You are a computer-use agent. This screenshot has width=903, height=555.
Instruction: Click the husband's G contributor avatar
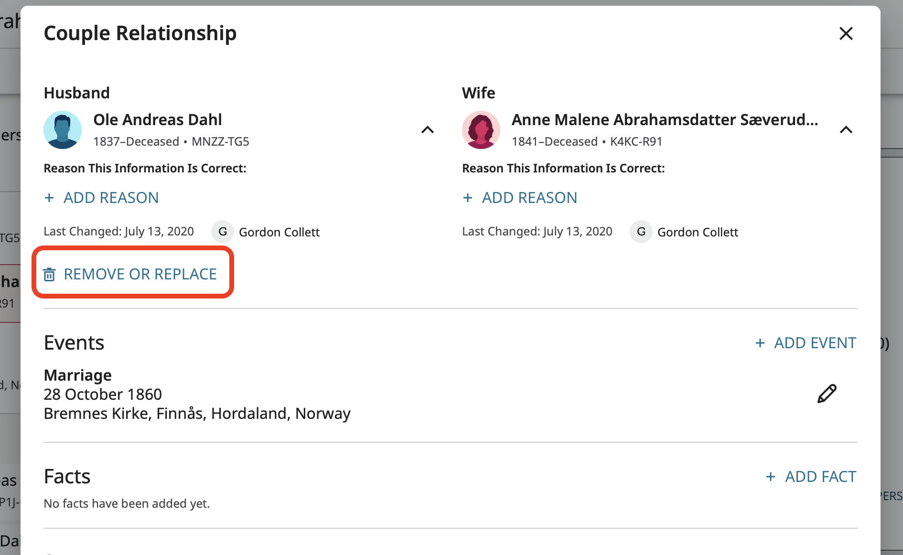223,232
